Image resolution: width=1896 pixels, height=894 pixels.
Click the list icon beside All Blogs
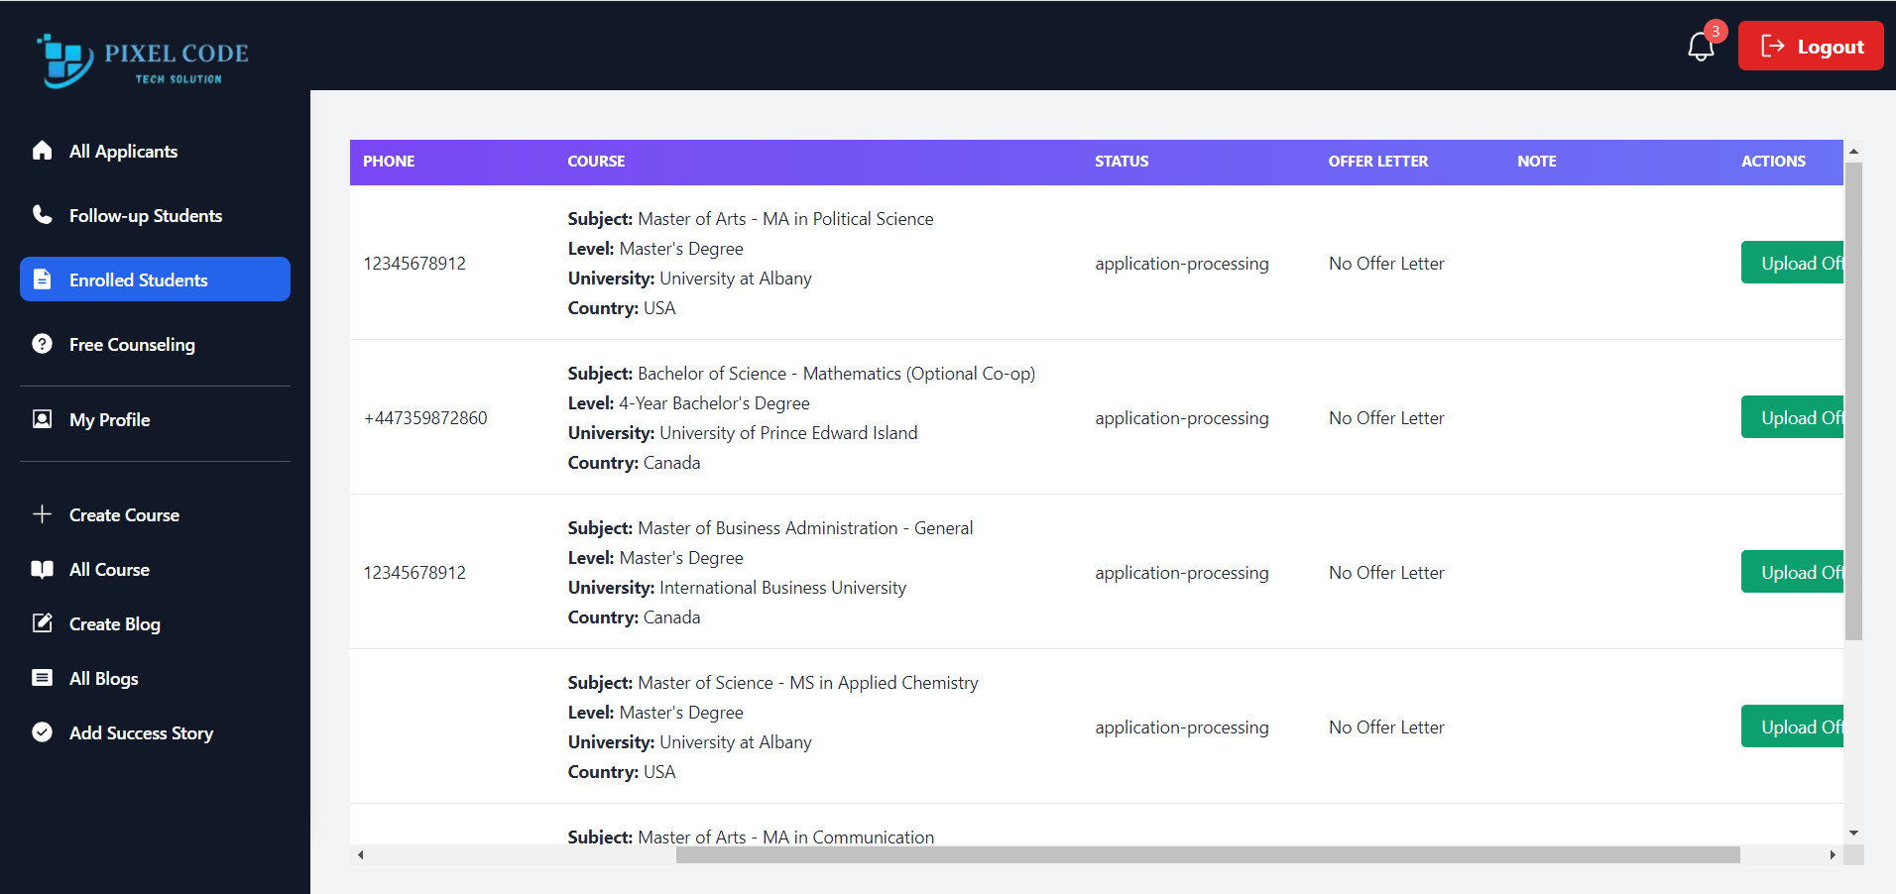[x=42, y=678]
